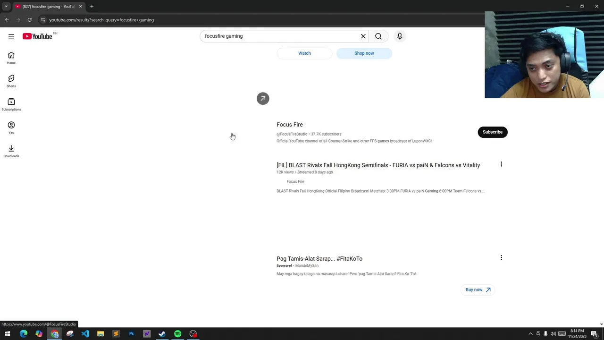Viewport: 604px width, 340px height.
Task: Click the BLAST Rivals video description snippet
Action: (381, 191)
